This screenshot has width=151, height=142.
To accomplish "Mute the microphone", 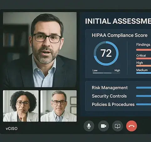I will coord(89,126).
